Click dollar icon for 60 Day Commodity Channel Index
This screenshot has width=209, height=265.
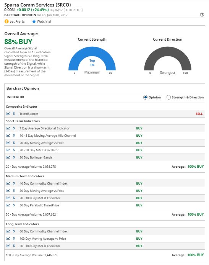click(14, 231)
